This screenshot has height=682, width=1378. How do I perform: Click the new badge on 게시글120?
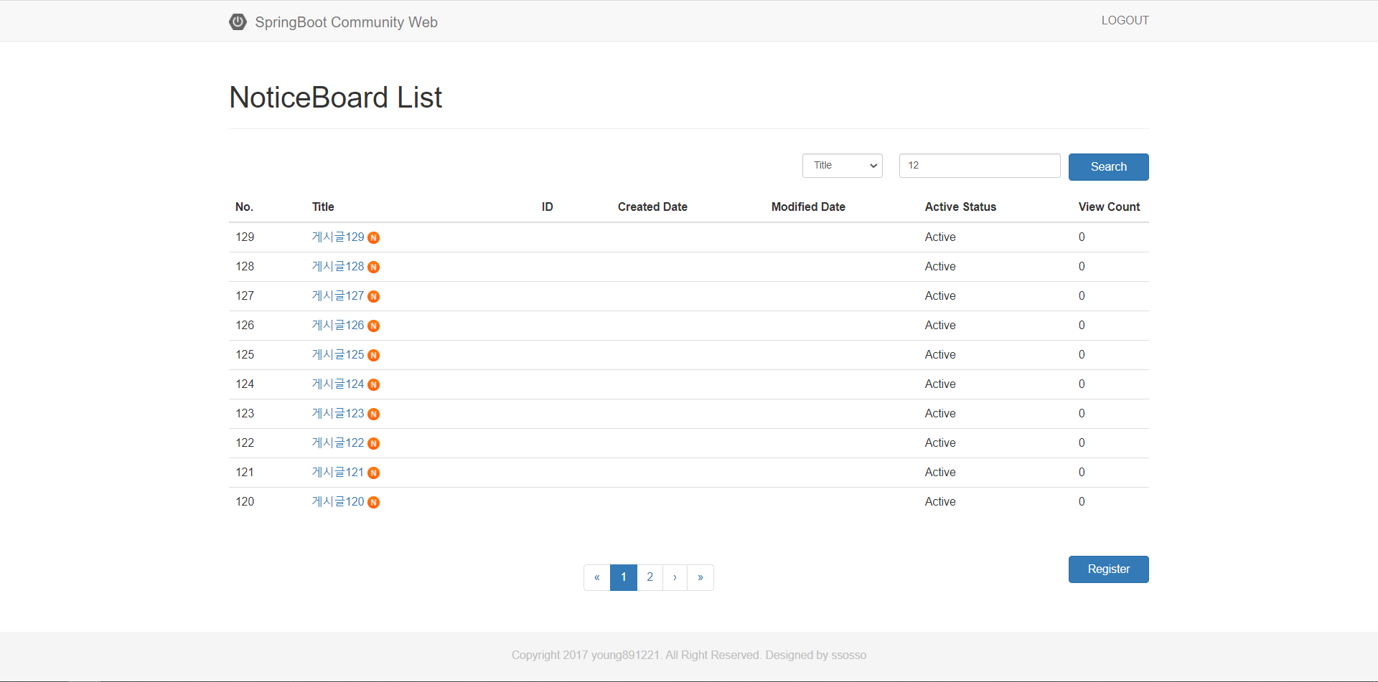(x=374, y=503)
